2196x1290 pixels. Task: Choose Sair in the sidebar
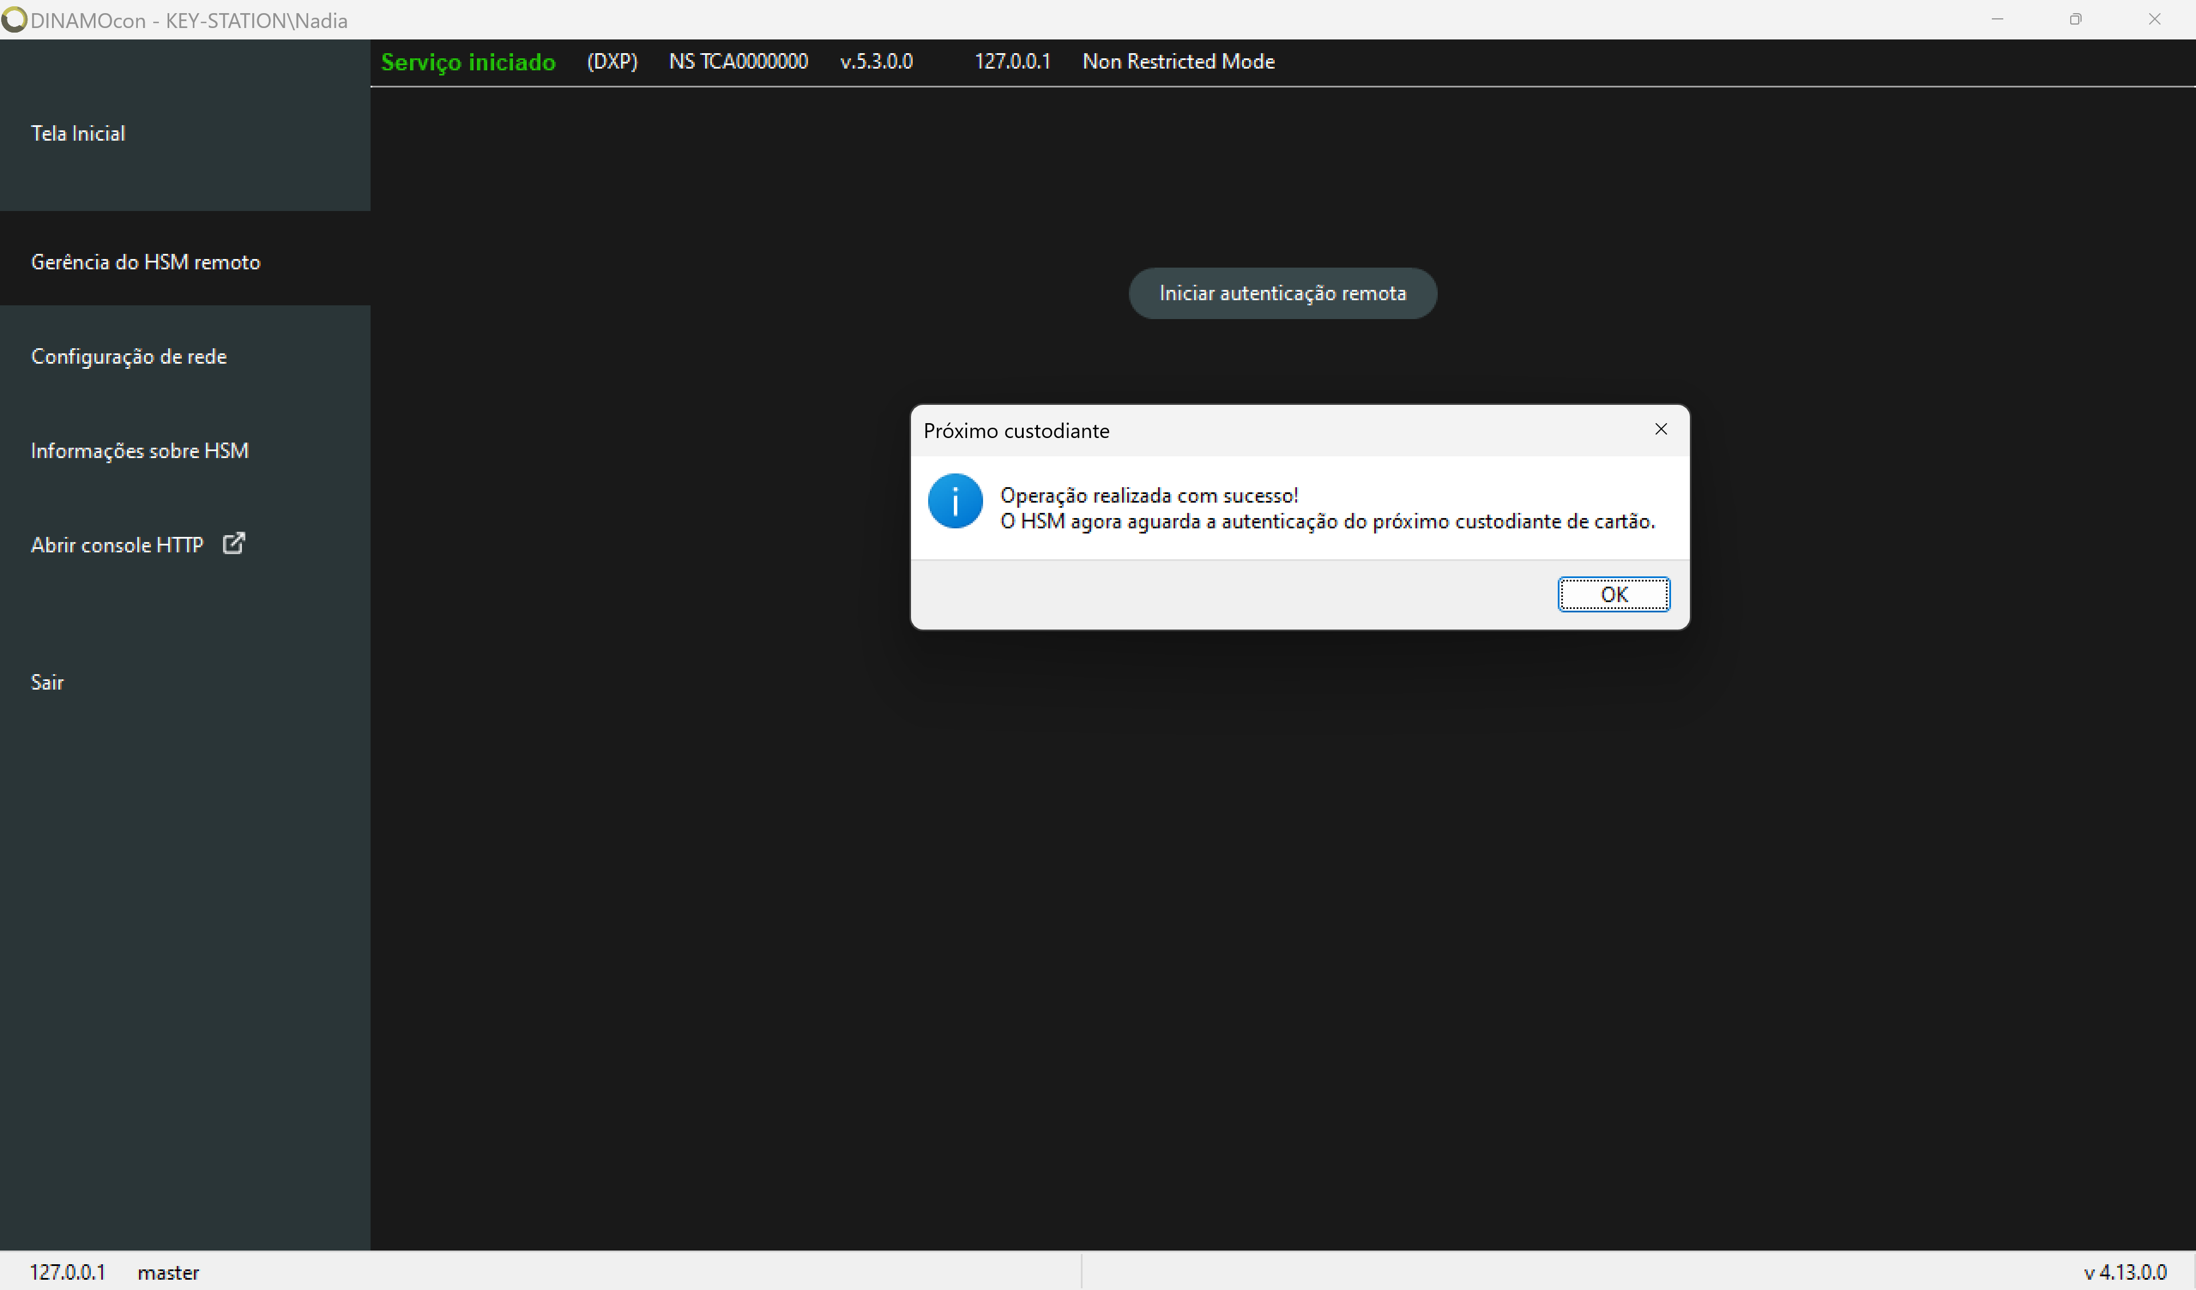(x=47, y=683)
